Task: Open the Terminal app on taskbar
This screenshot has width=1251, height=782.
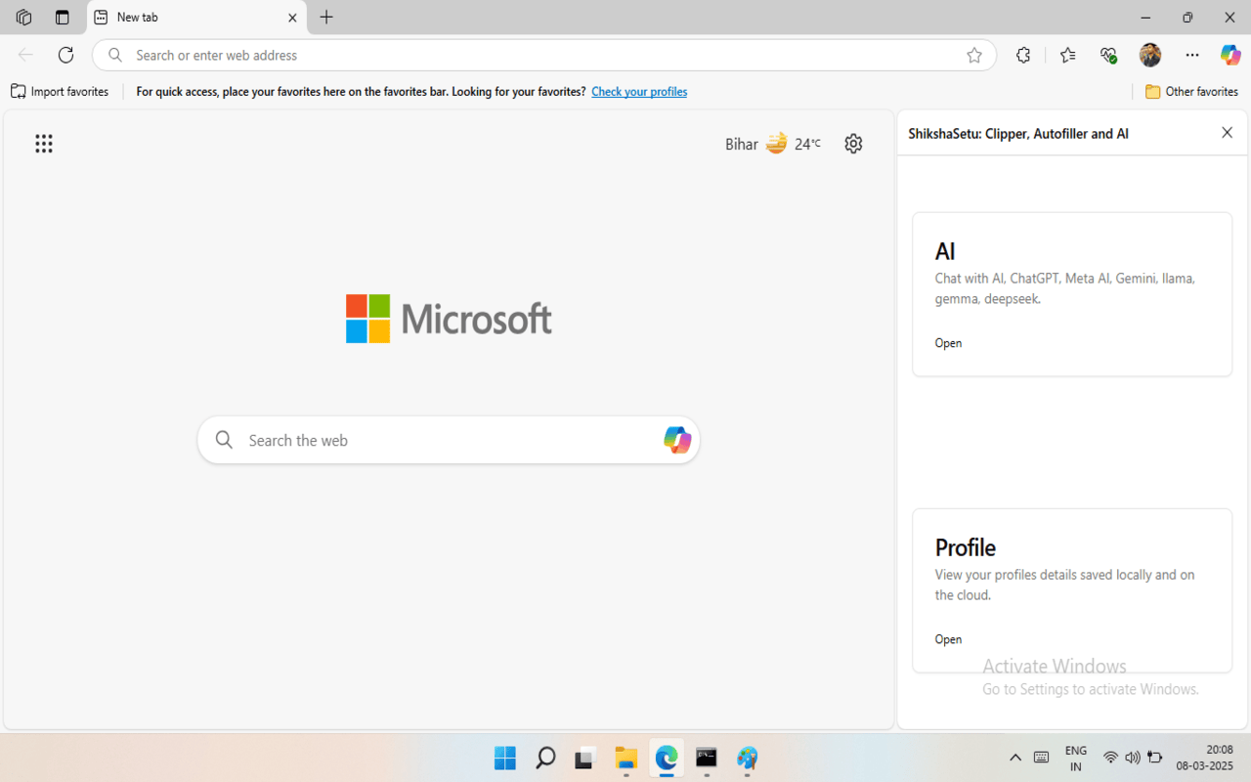Action: 707,758
